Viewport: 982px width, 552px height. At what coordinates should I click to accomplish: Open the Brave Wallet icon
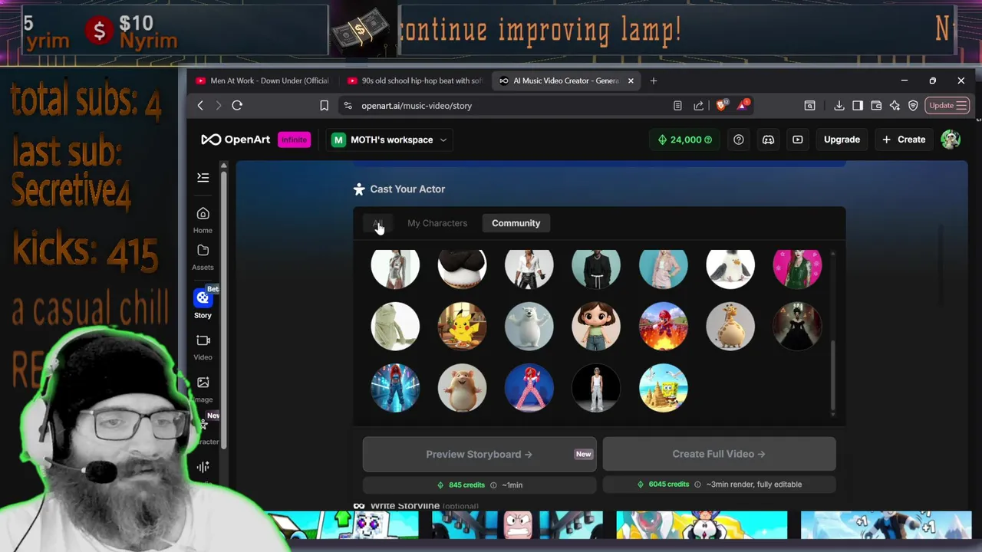coord(876,106)
